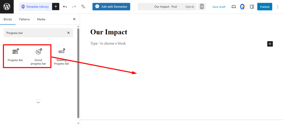
Task: Select the Donut progress bar block
Action: pyautogui.click(x=38, y=57)
